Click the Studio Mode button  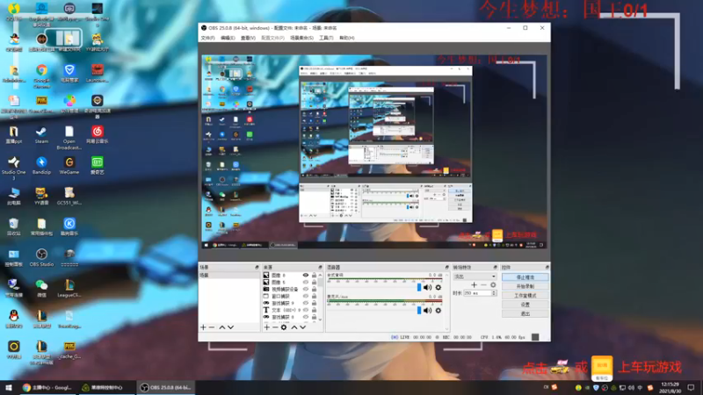coord(525,296)
